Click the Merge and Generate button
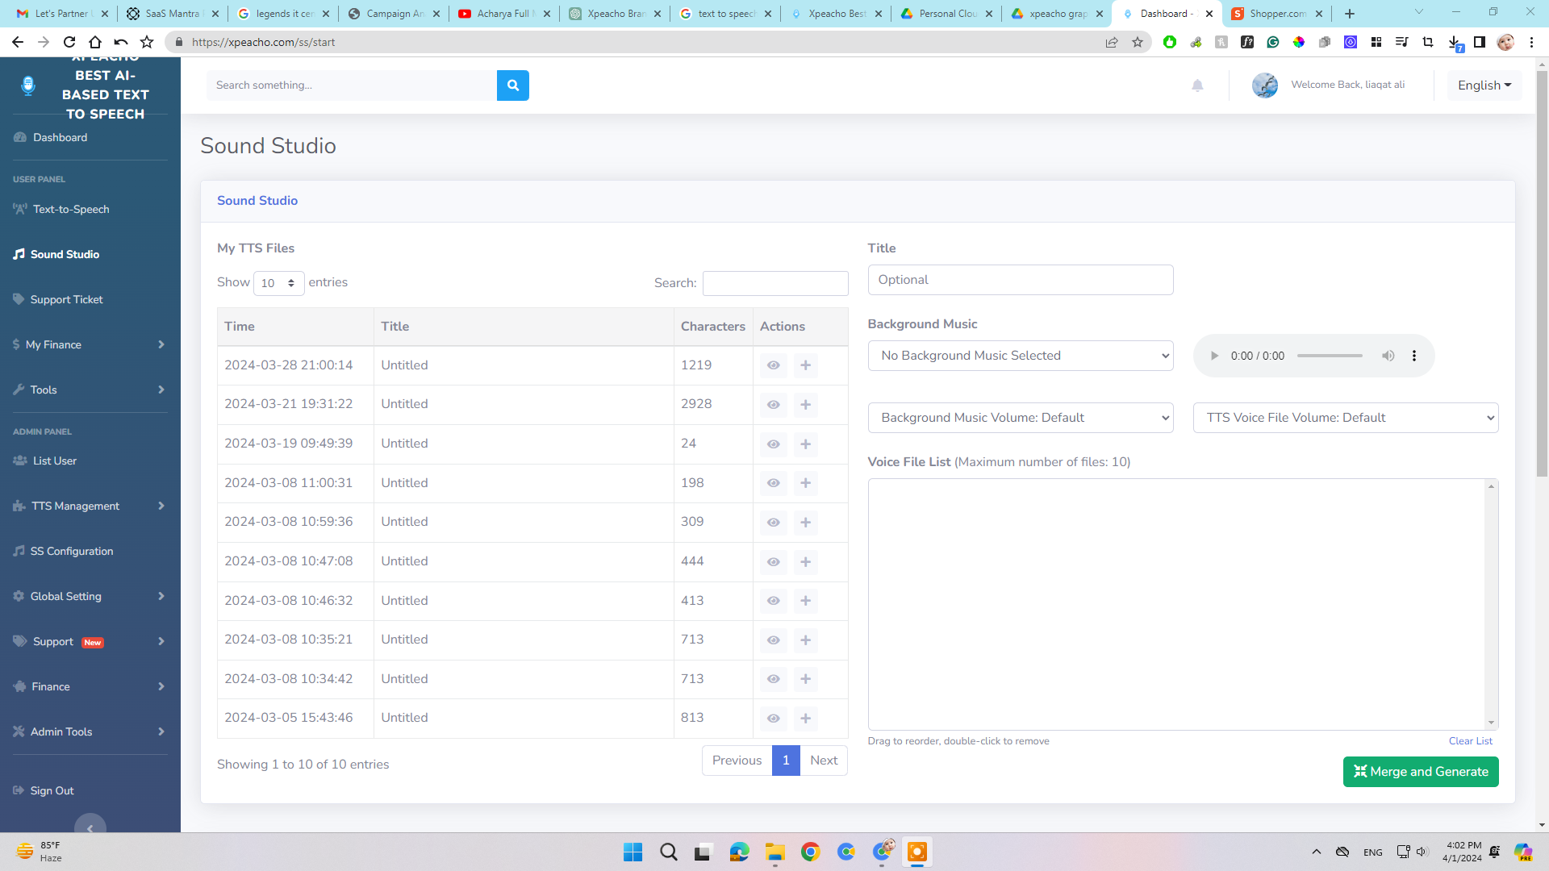Viewport: 1549px width, 871px height. pos(1420,772)
